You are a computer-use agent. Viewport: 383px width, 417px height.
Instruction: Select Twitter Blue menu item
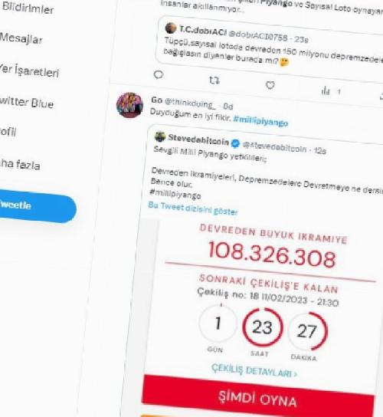click(27, 103)
